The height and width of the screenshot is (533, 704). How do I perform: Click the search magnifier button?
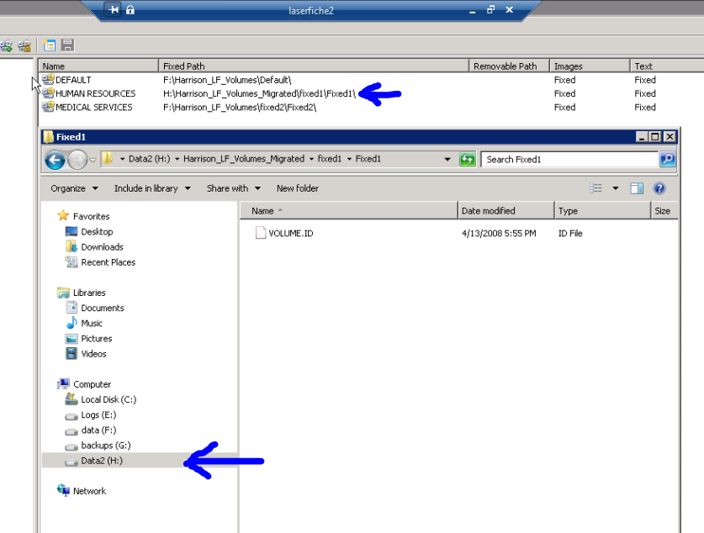click(x=668, y=159)
